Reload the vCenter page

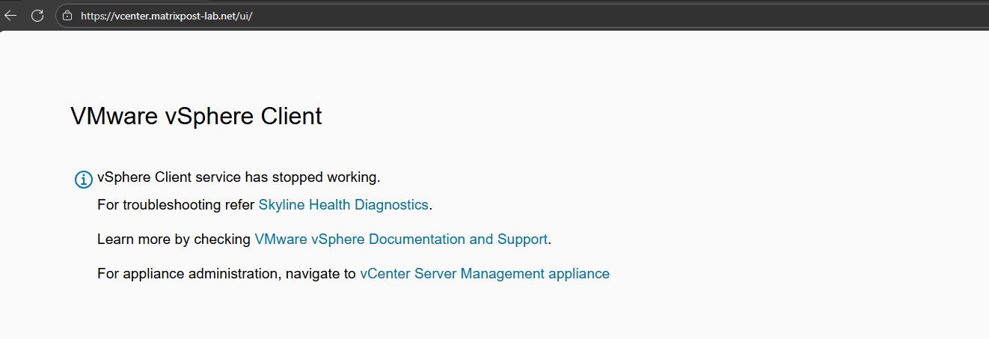pos(37,15)
